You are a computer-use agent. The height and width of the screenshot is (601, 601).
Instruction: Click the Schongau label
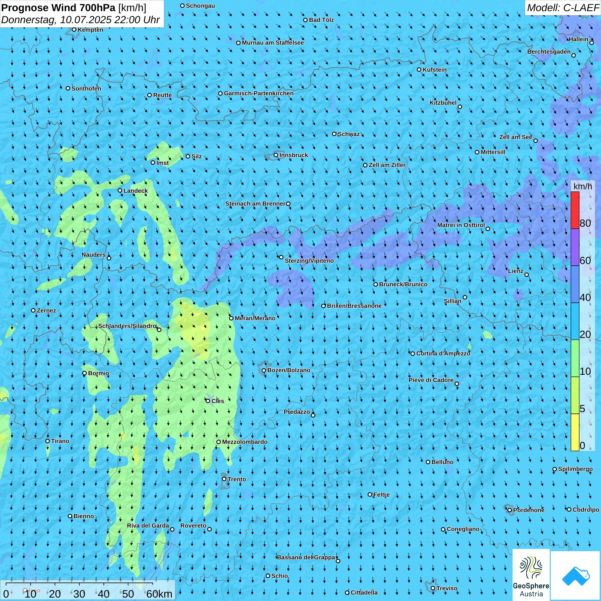coord(200,6)
